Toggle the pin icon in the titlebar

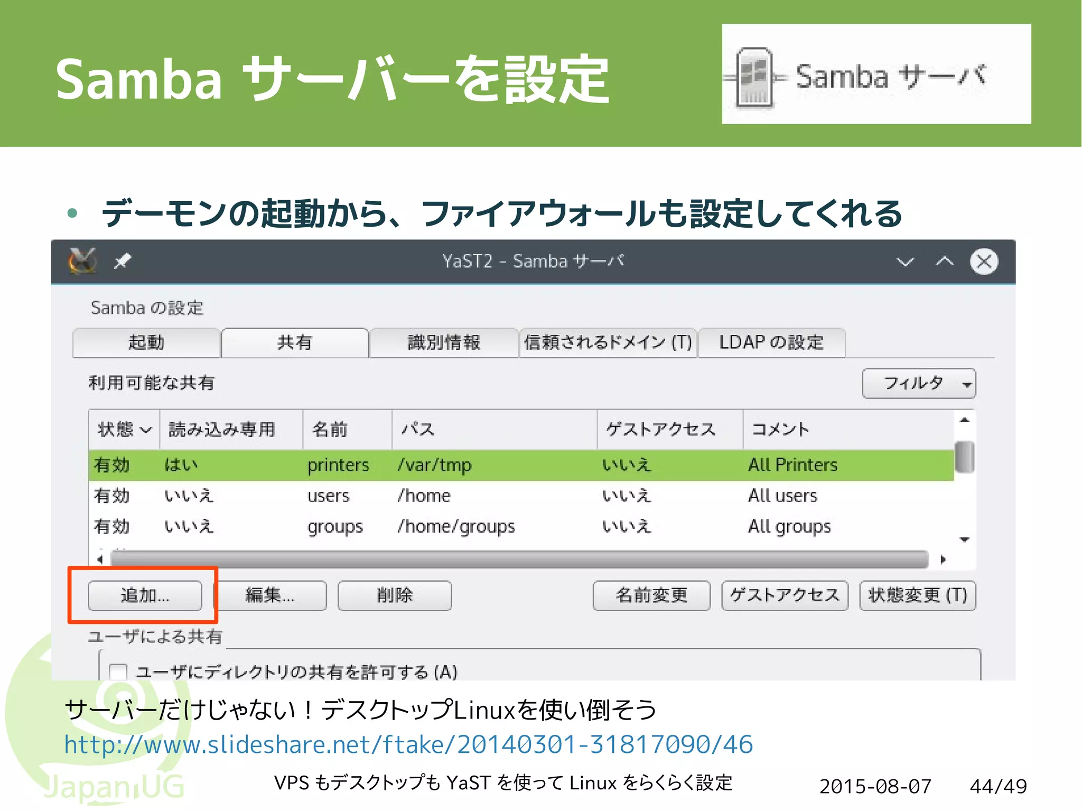click(x=123, y=260)
